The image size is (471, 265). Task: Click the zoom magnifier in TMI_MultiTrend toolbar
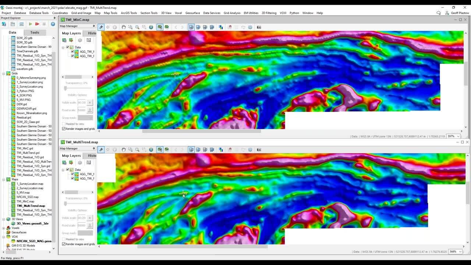coord(137,149)
